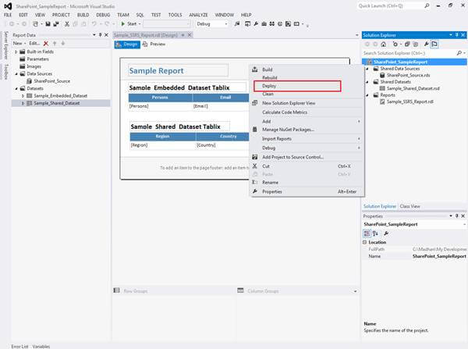Click the search magnifier in Solution Explorer

[x=459, y=53]
